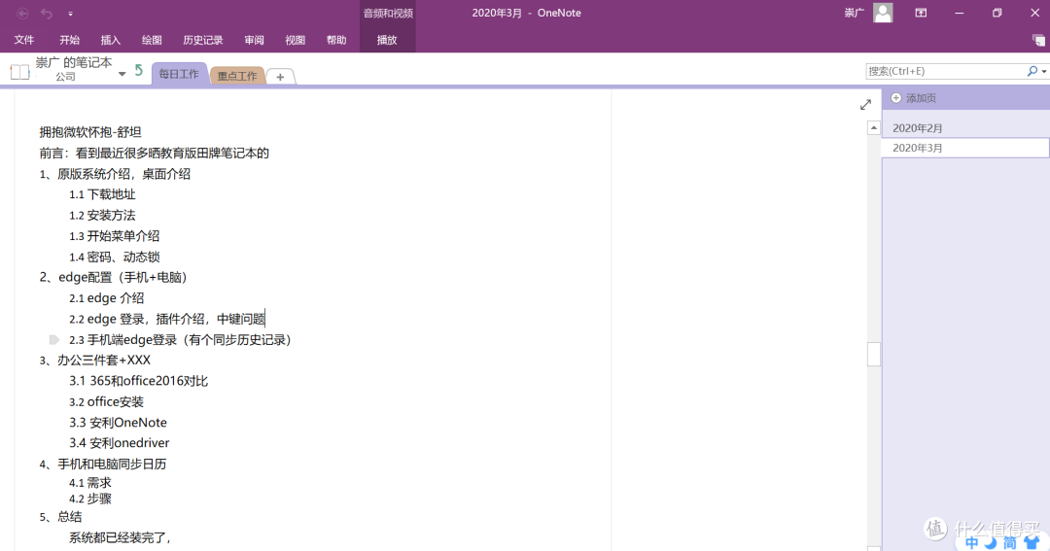1050x551 pixels.
Task: Select the 重点工作 section tab
Action: click(x=237, y=76)
